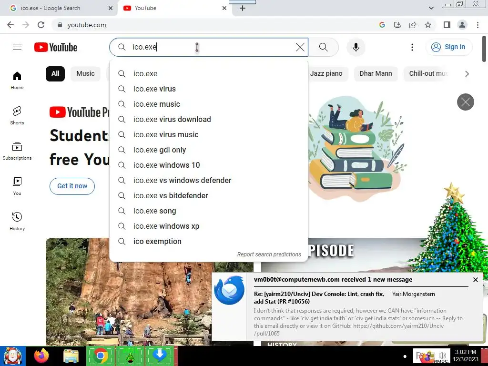Toggle Chrome side panel
Viewport: 488px width, 366px height.
447,25
